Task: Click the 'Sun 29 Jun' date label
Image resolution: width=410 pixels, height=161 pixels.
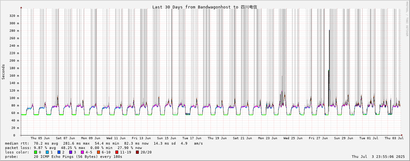Action: pyautogui.click(x=344, y=138)
